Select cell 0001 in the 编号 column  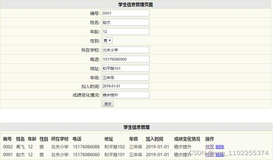pos(8,155)
